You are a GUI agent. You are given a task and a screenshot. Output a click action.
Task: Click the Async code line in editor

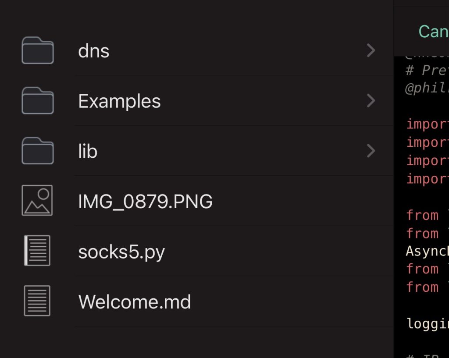(427, 251)
